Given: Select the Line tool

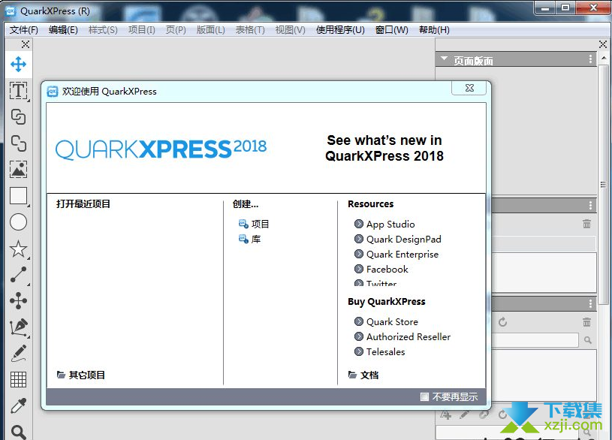Looking at the screenshot, I should coord(18,275).
